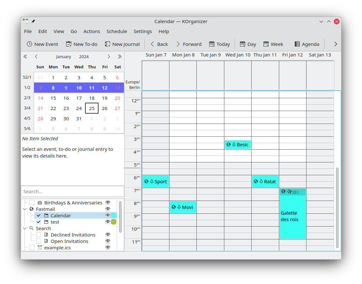
Task: Uncheck the Calendar under Fastmail
Action: point(39,215)
